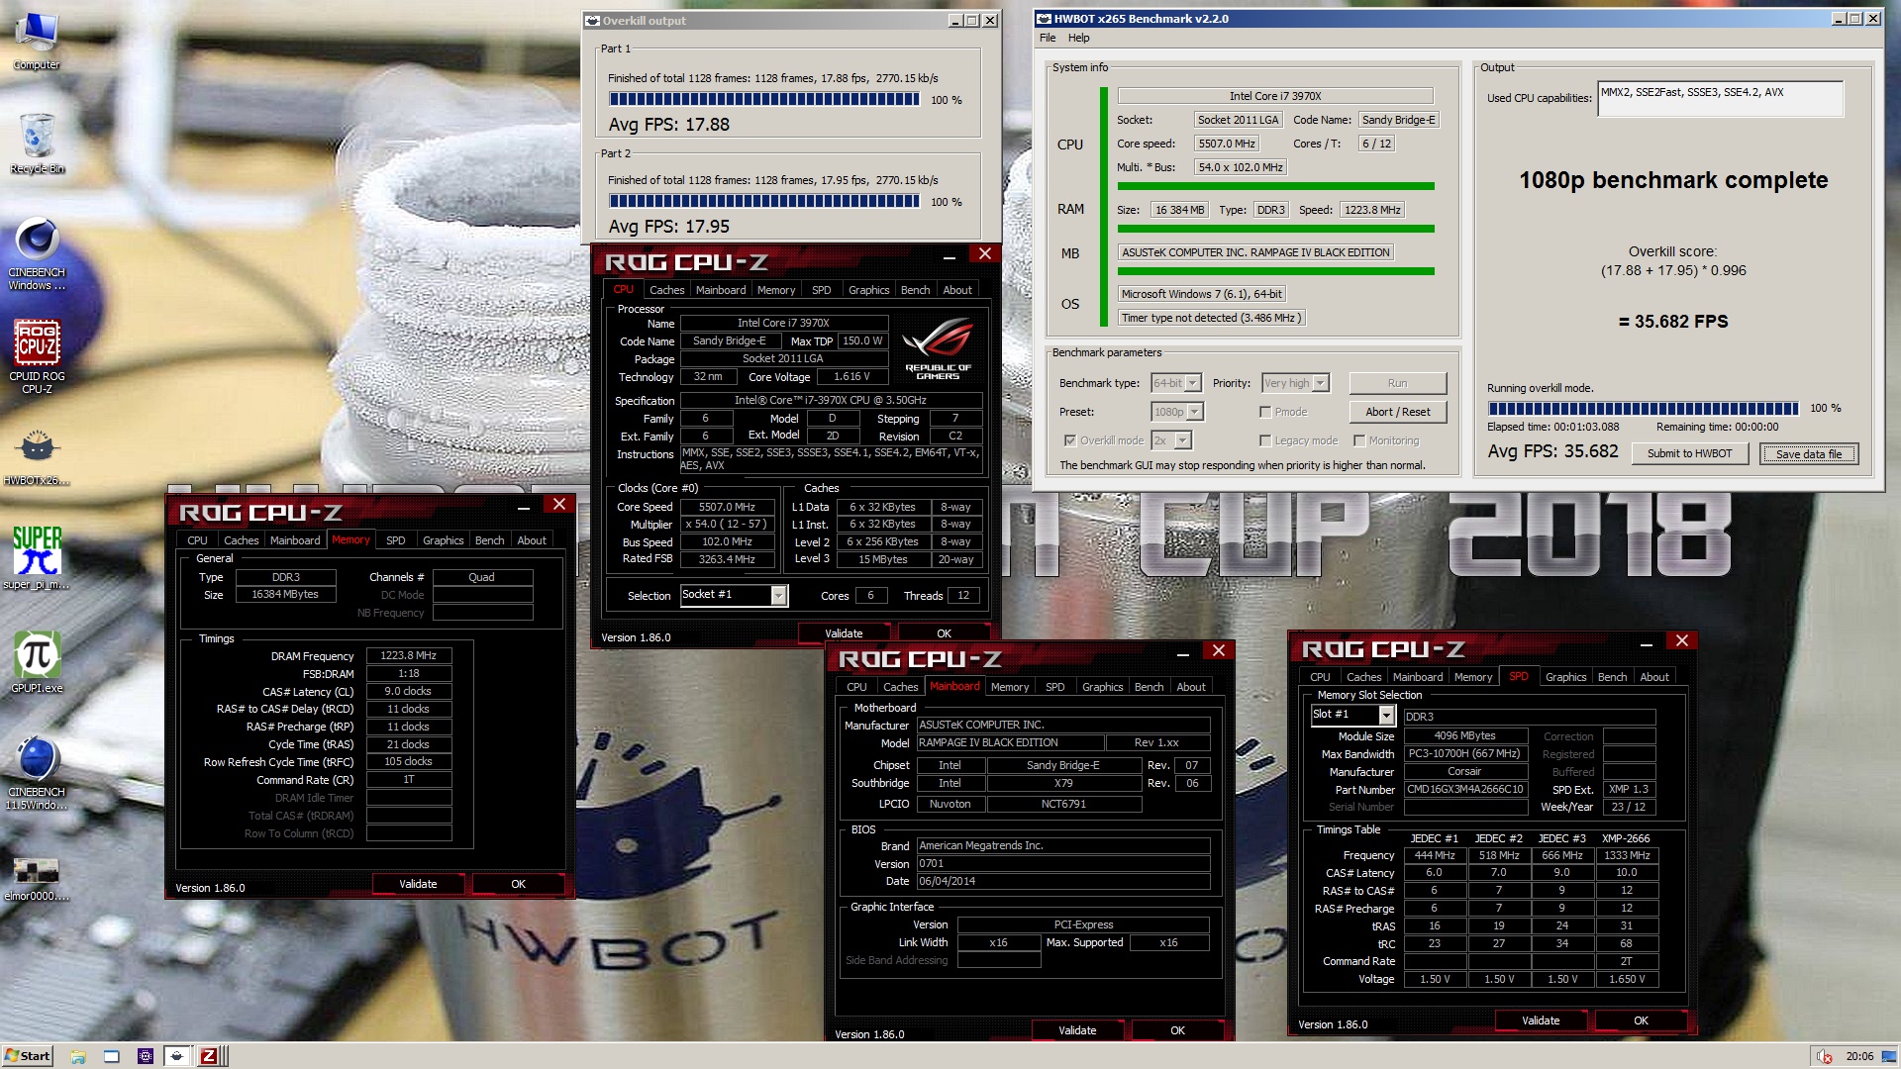Open the Windows Start menu
The width and height of the screenshot is (1901, 1069).
click(x=28, y=1056)
